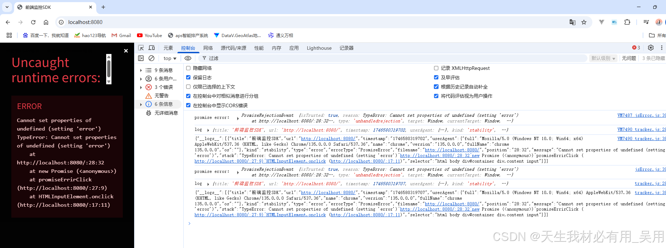The width and height of the screenshot is (666, 248).
Task: Open a new browser tab
Action: (103, 7)
